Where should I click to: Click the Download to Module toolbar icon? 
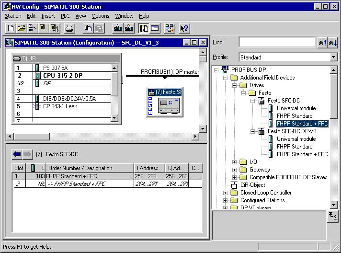118,28
